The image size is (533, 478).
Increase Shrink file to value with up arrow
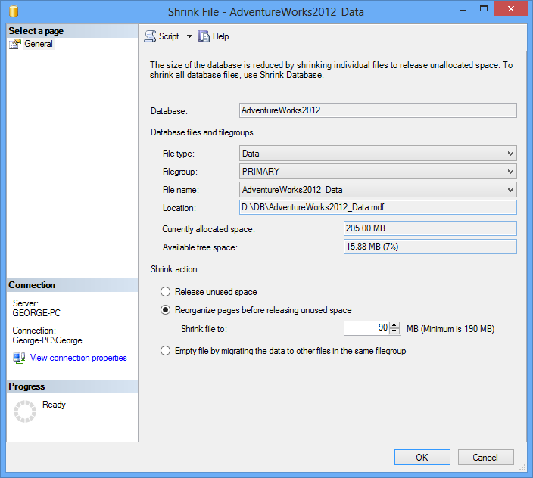(x=394, y=325)
